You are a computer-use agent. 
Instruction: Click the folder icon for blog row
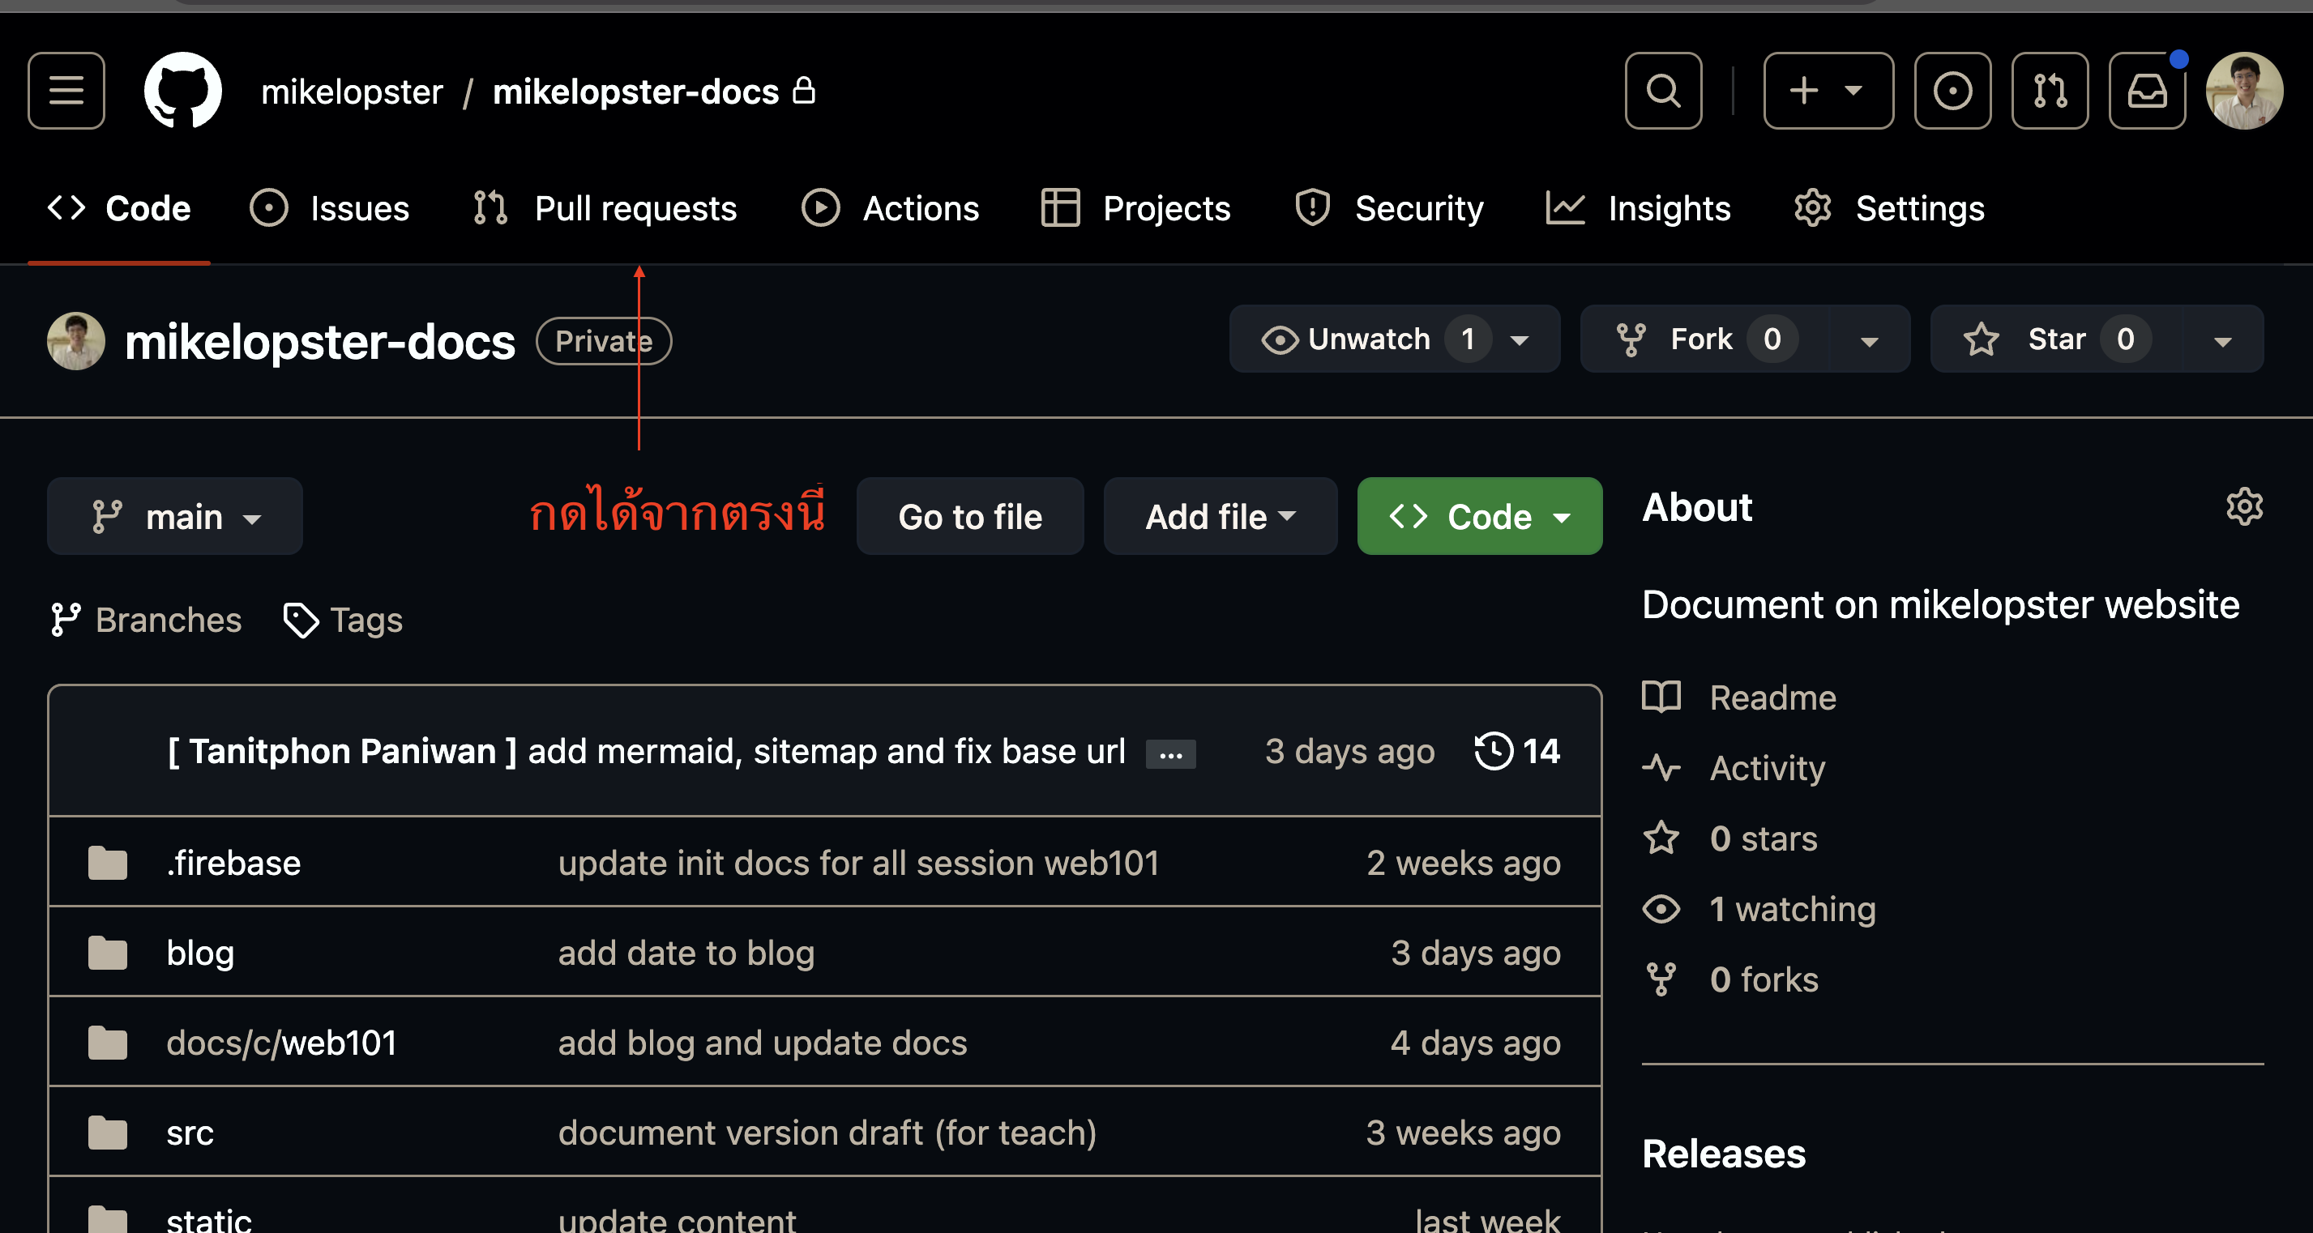(108, 952)
